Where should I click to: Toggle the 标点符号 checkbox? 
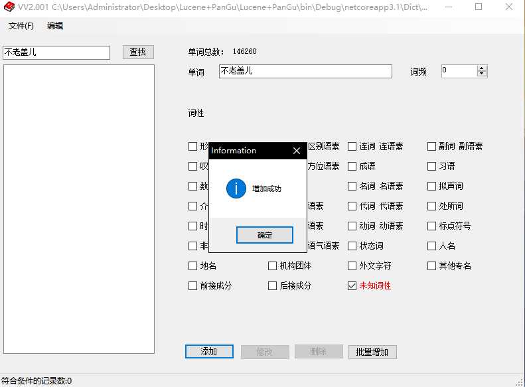(x=432, y=226)
